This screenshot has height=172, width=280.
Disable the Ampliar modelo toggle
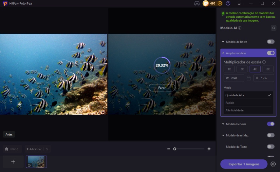271,53
